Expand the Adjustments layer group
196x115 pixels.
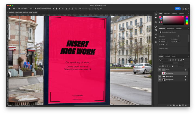(162, 77)
